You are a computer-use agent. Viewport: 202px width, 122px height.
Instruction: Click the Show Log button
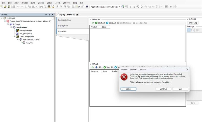pos(193,23)
